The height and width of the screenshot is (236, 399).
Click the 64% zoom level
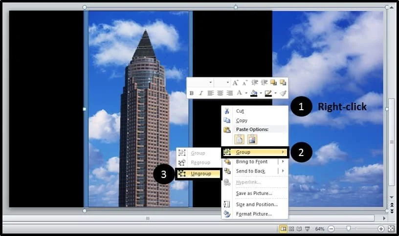320,229
